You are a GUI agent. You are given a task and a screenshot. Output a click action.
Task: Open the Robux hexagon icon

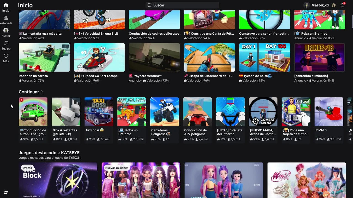coord(334,5)
